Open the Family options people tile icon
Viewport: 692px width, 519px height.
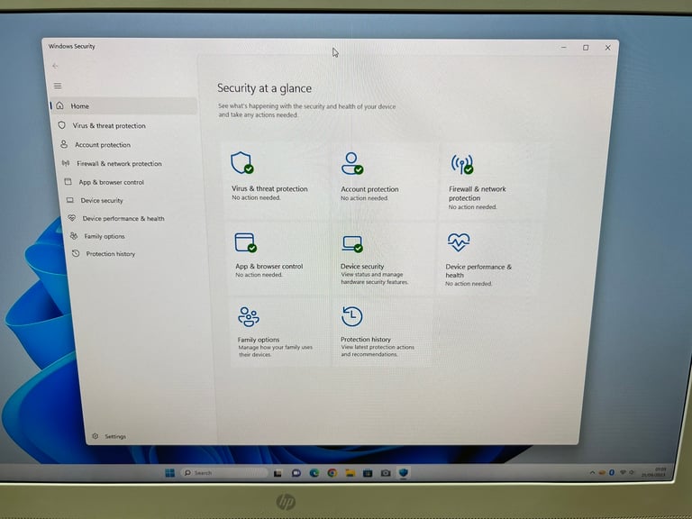click(x=249, y=316)
